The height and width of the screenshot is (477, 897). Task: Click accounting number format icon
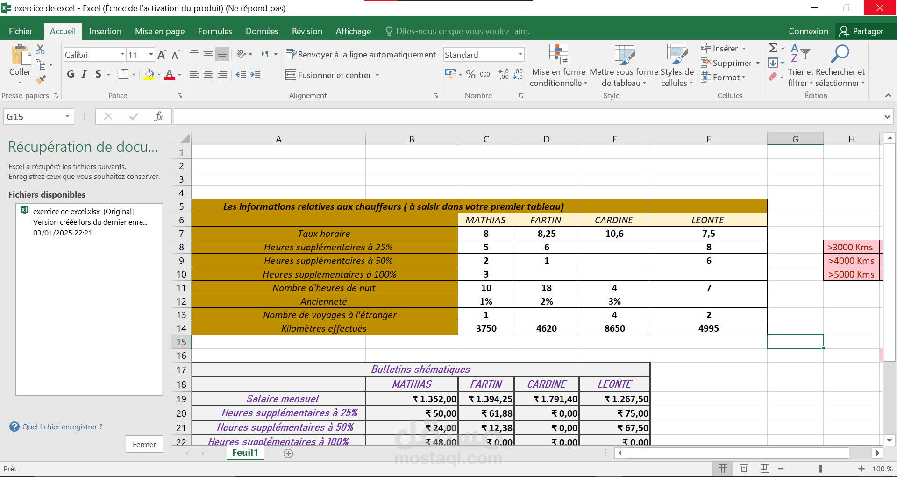[x=450, y=74]
